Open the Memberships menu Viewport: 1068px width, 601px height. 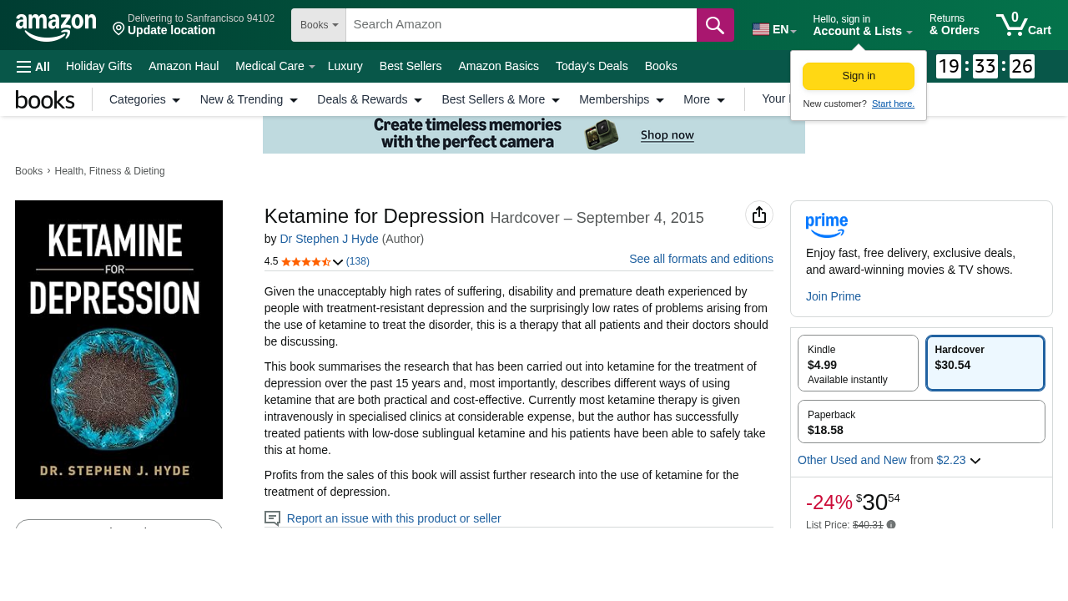point(615,98)
